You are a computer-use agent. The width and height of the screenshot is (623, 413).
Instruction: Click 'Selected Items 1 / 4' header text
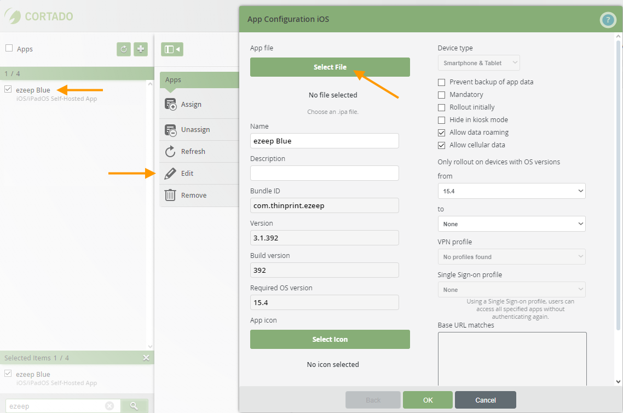[x=37, y=358]
